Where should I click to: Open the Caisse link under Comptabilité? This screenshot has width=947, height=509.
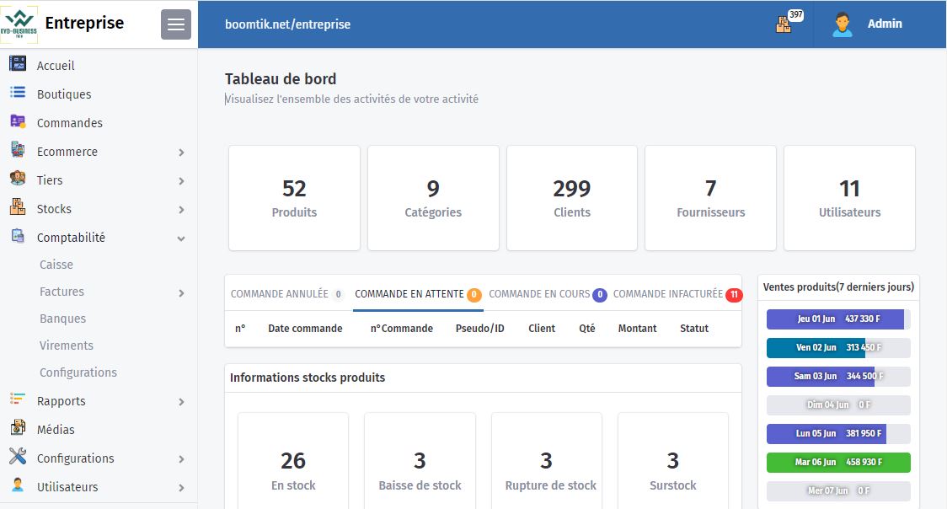pyautogui.click(x=56, y=265)
